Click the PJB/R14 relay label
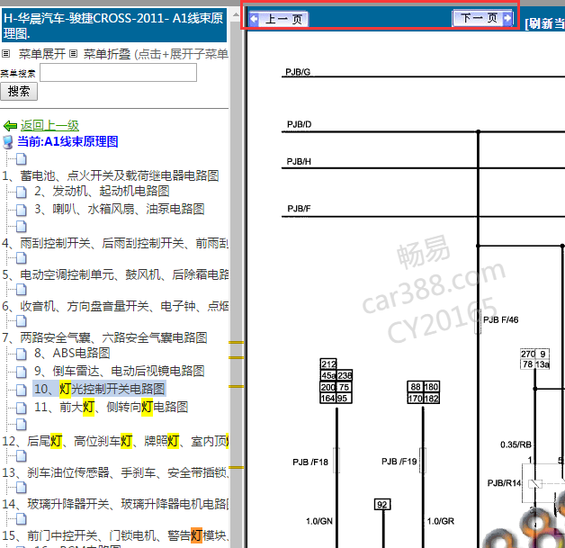565x548 pixels. tap(504, 483)
